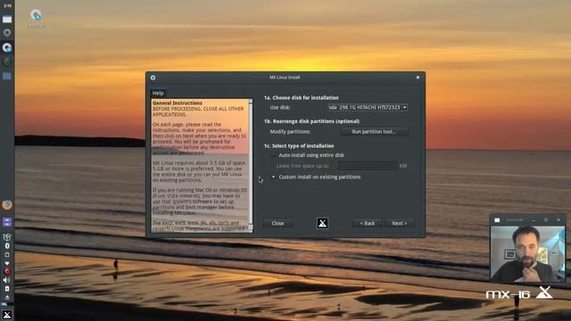The width and height of the screenshot is (571, 321).
Task: Close the webcam window
Action: pos(559,220)
